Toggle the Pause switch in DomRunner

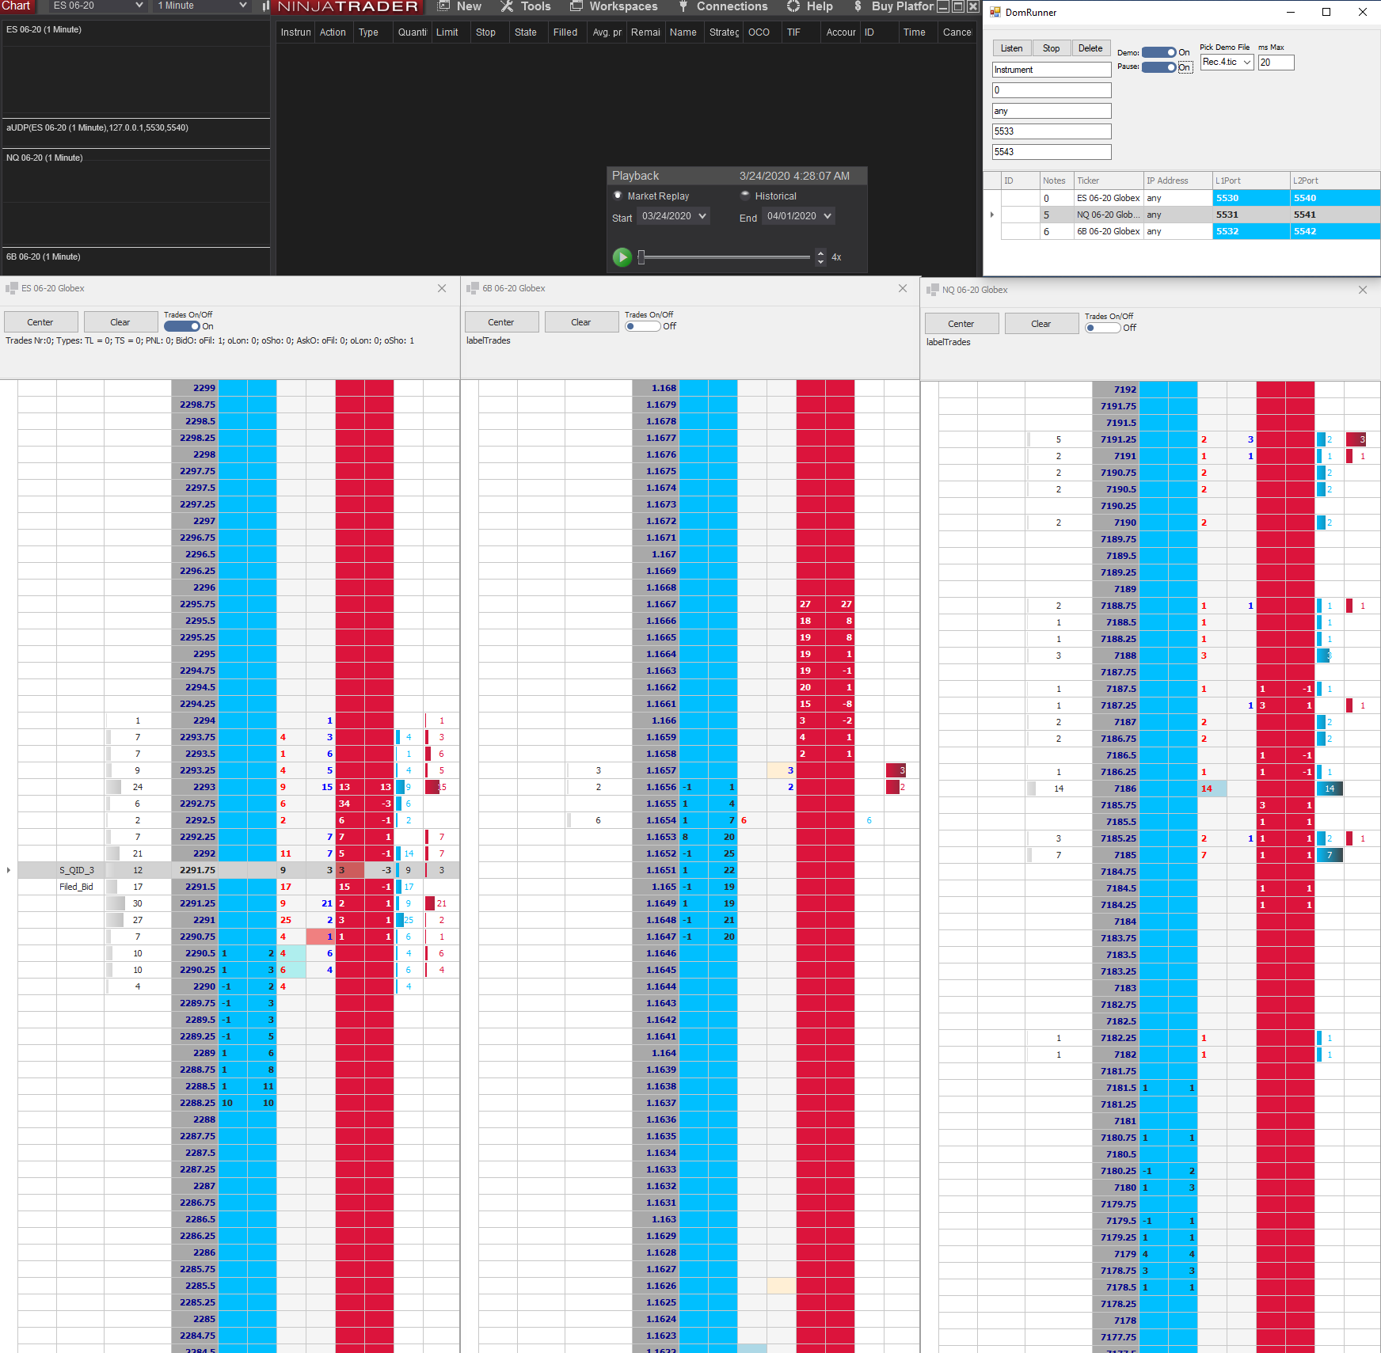[x=1159, y=67]
